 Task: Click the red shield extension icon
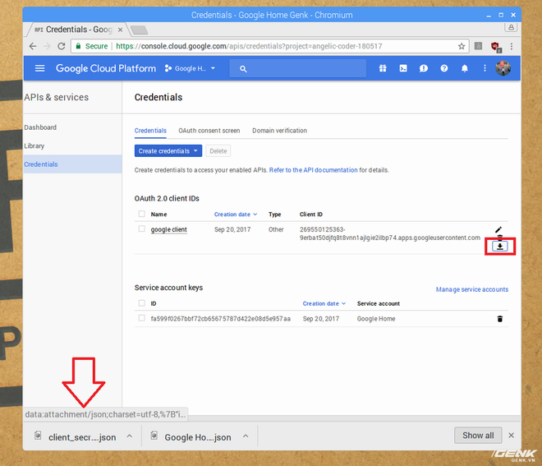coord(496,46)
